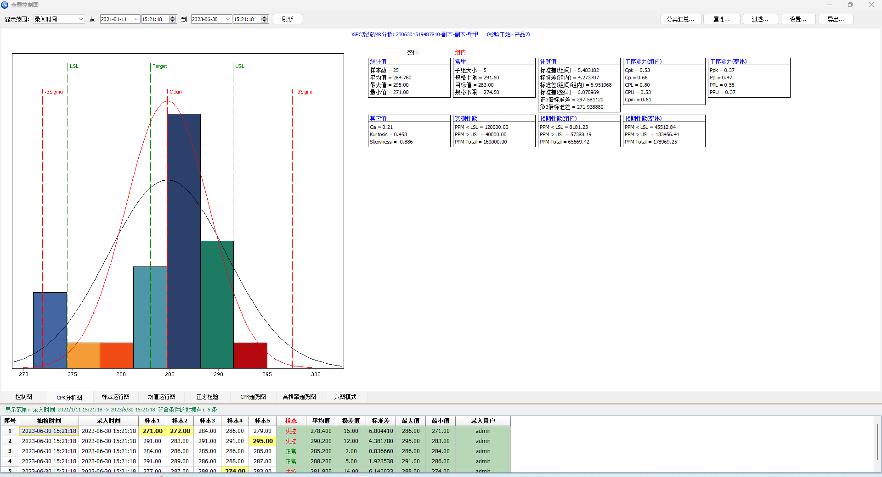Switch to the 控制图 tab
882x477 pixels.
(23, 397)
